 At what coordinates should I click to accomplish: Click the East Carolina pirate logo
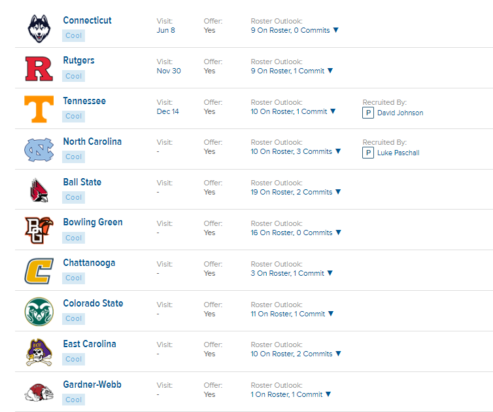pos(39,352)
